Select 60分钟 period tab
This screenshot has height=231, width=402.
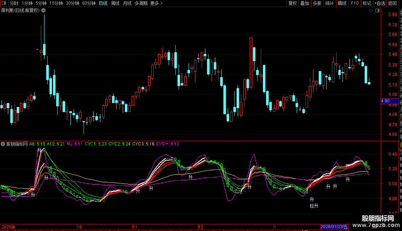point(89,3)
